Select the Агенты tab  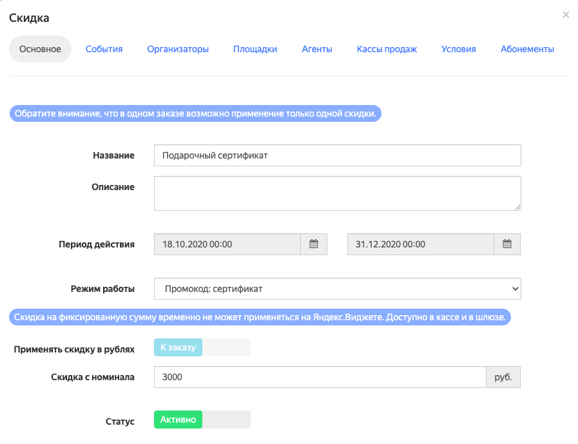[x=317, y=49]
